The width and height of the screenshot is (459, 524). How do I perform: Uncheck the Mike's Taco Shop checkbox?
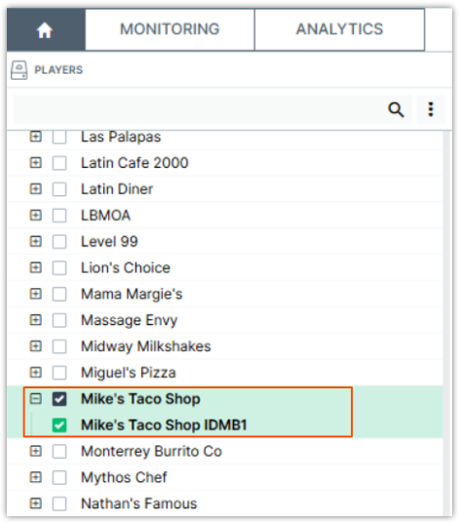(x=59, y=399)
